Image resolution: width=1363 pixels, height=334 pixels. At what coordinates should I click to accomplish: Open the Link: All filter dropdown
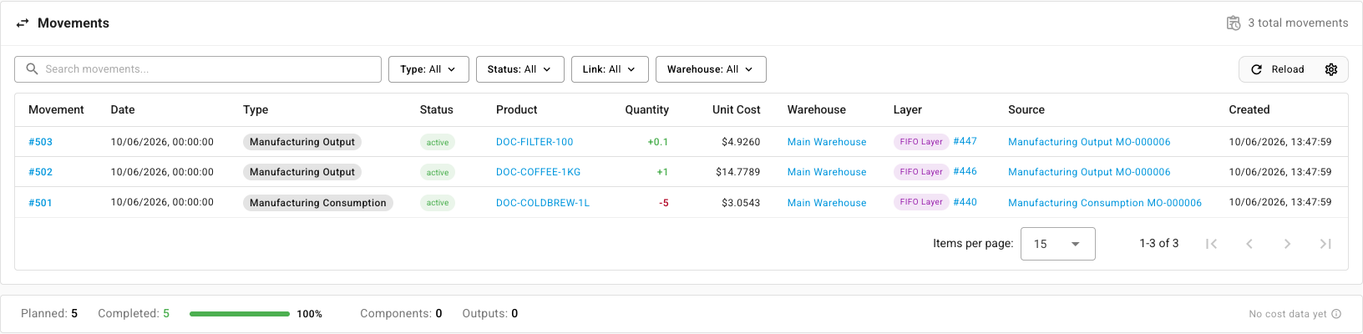pos(609,69)
